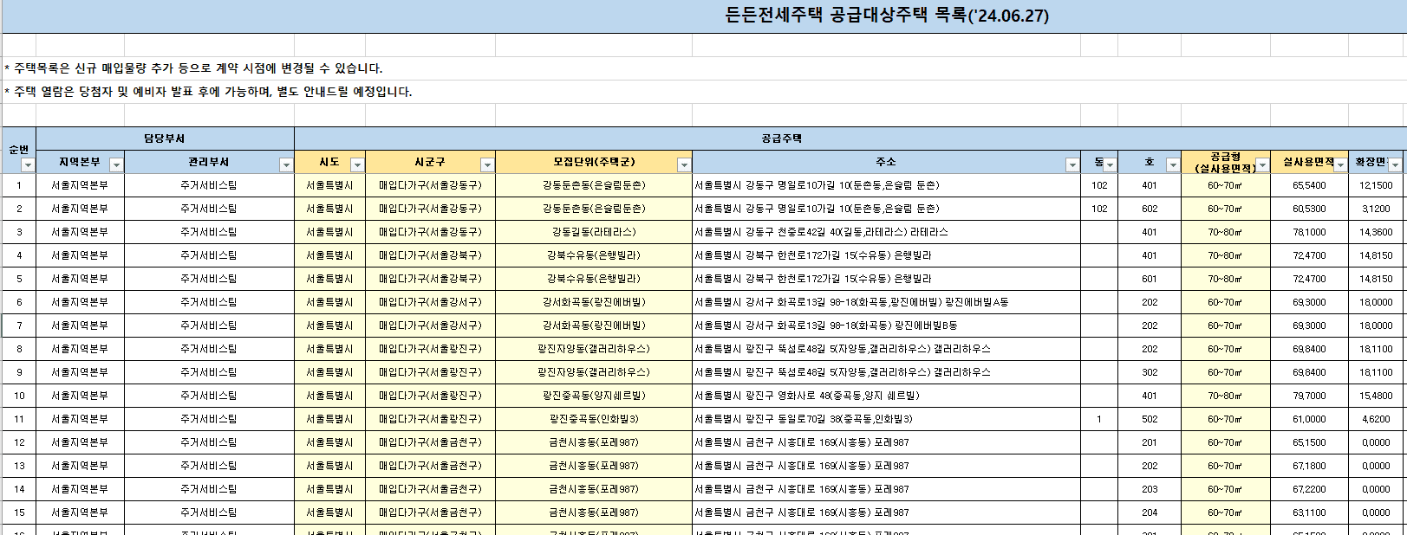Image resolution: width=1407 pixels, height=535 pixels.
Task: Select row 14 매입다가구(서울금천구) cell
Action: click(430, 489)
